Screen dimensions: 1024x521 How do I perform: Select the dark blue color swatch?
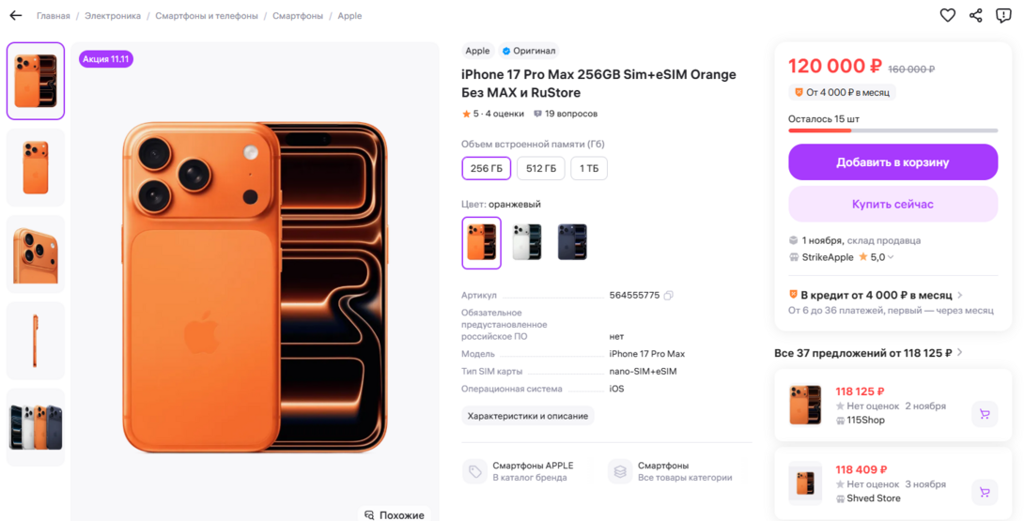pos(572,242)
